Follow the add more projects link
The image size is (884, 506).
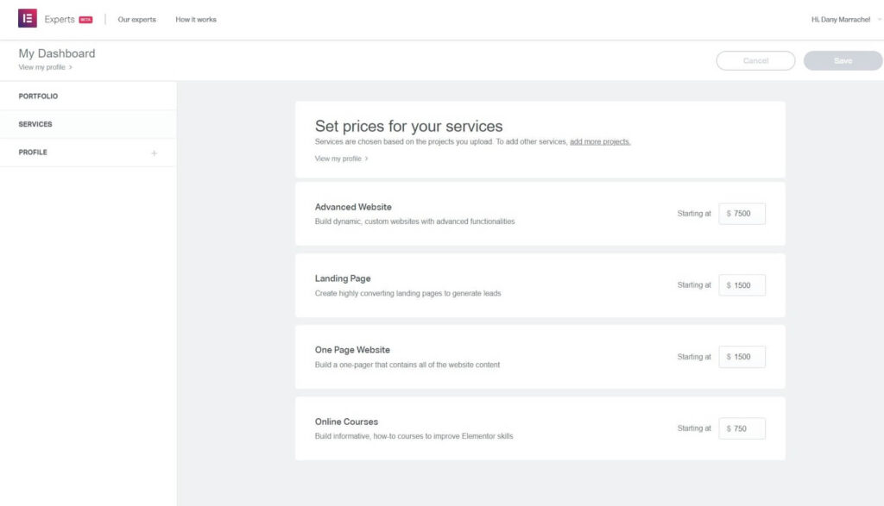pyautogui.click(x=600, y=141)
